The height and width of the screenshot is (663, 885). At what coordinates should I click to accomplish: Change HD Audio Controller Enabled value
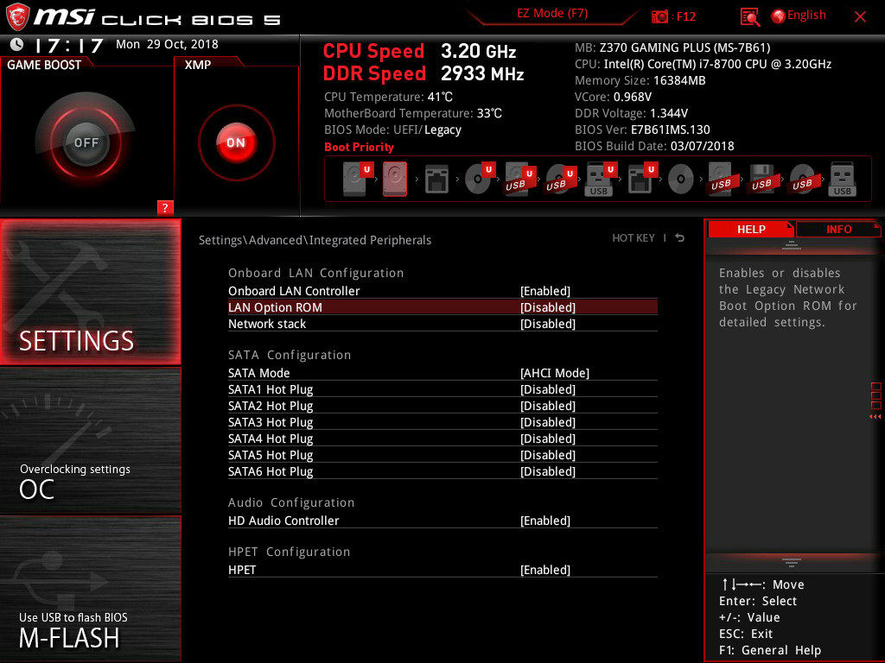pyautogui.click(x=545, y=521)
